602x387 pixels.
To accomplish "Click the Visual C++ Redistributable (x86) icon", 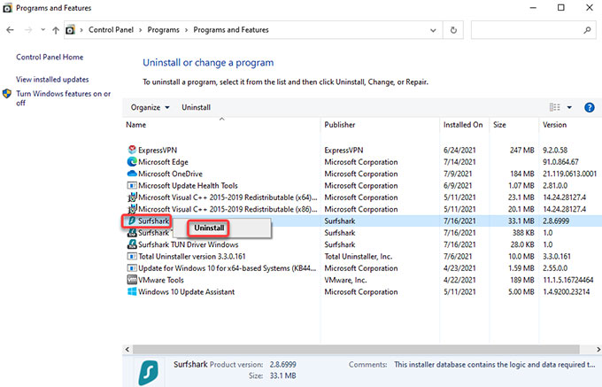I will (x=132, y=209).
